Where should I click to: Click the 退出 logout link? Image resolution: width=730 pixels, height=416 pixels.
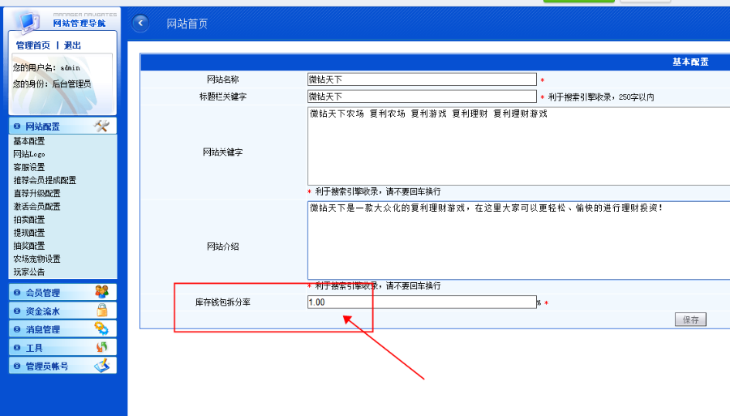(72, 45)
